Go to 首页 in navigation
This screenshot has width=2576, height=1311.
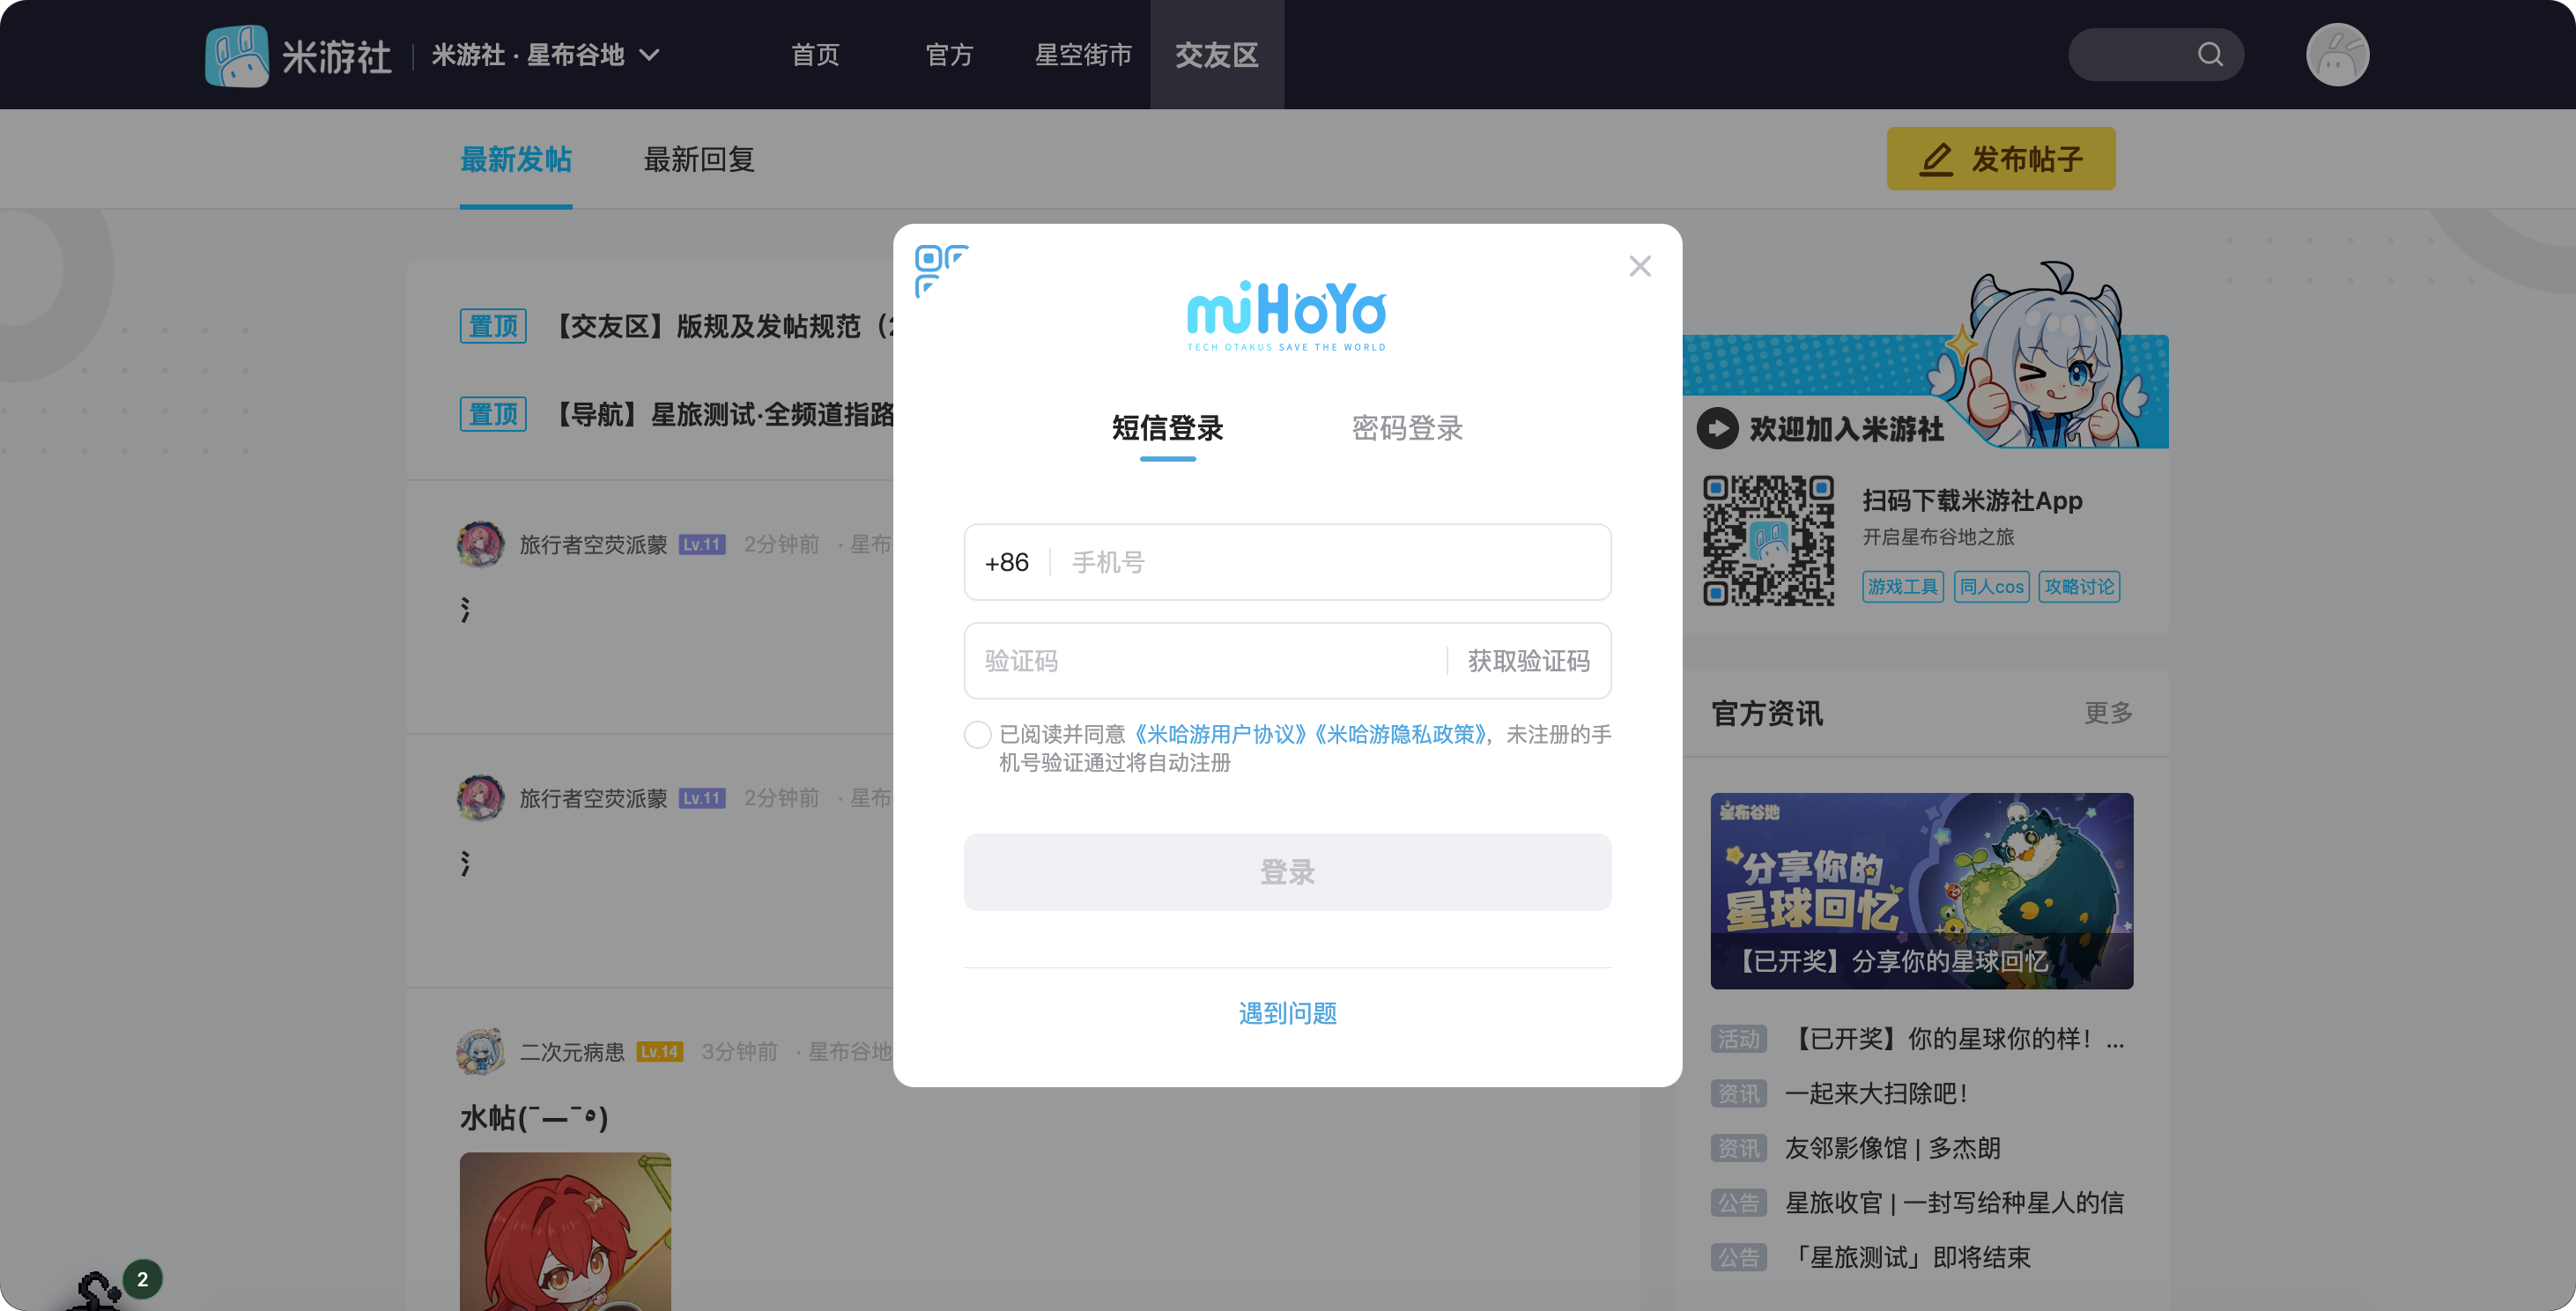(815, 55)
